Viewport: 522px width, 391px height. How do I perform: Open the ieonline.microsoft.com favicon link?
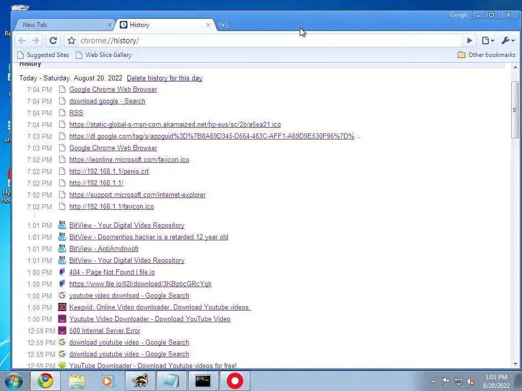(129, 159)
